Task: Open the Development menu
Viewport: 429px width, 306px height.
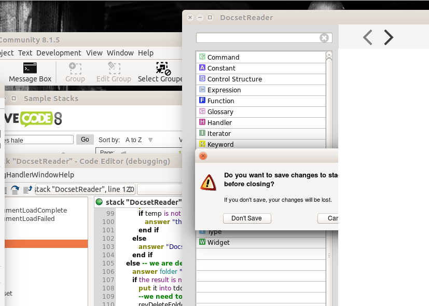Action: [59, 53]
